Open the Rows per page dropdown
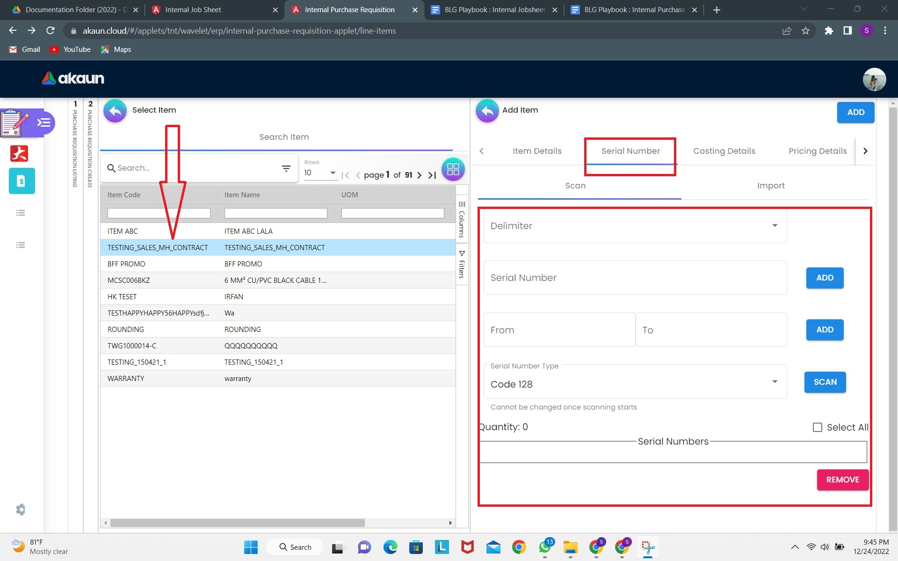The image size is (898, 561). click(320, 173)
